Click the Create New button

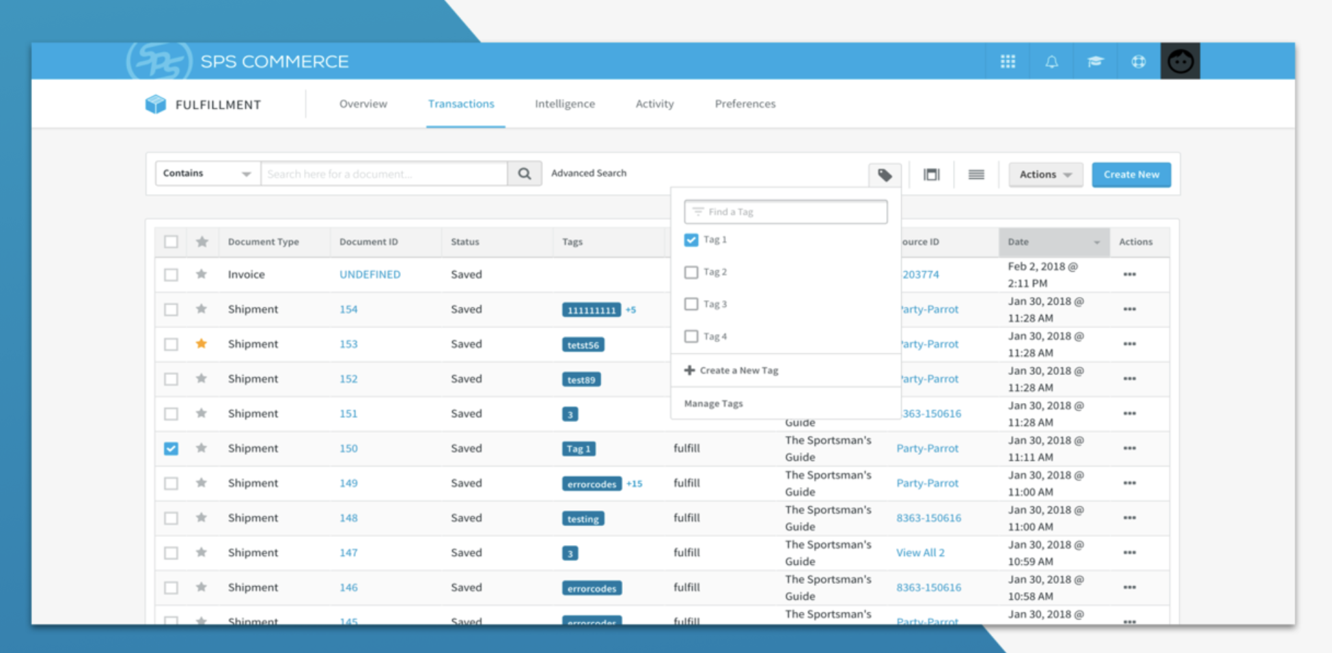[x=1131, y=175]
